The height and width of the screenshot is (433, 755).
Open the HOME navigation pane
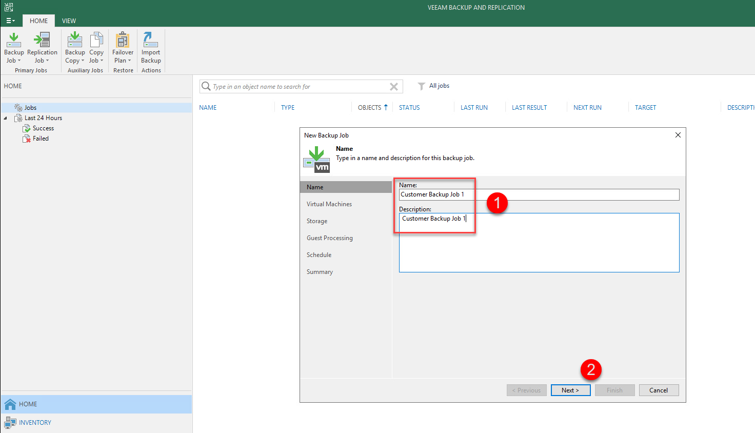[96, 404]
